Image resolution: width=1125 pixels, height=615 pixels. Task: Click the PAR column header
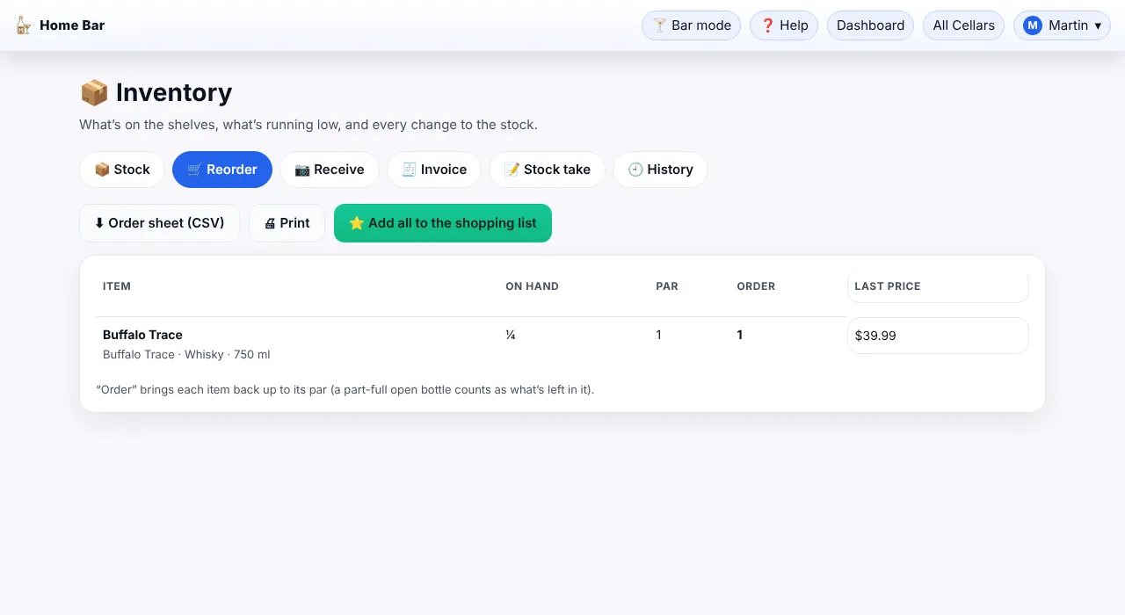[667, 286]
